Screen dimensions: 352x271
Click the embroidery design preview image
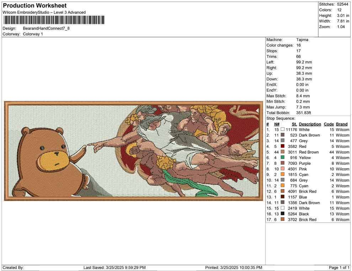coord(133,151)
